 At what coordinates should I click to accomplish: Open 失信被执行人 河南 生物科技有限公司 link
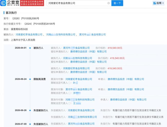point(82,117)
